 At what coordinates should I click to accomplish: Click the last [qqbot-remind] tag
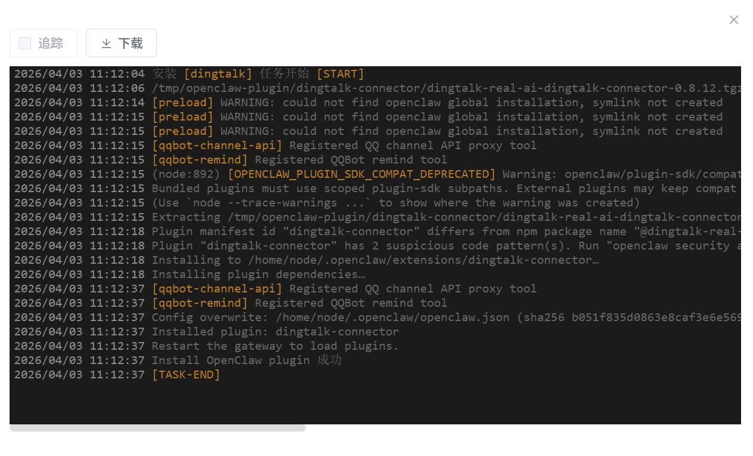click(200, 303)
